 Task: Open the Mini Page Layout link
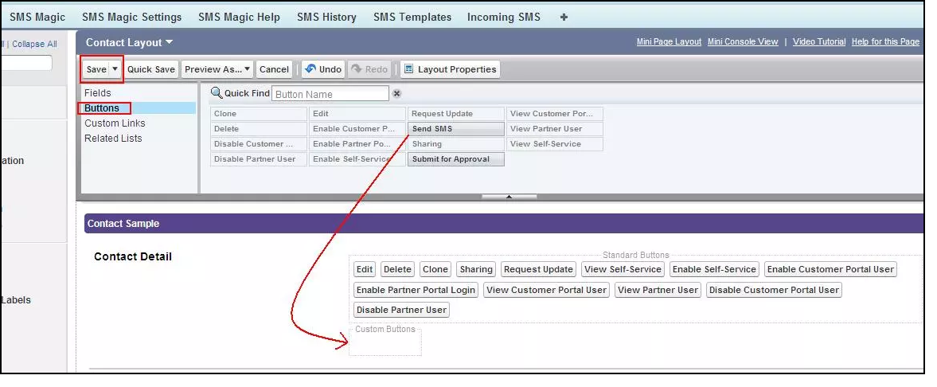[x=669, y=42]
